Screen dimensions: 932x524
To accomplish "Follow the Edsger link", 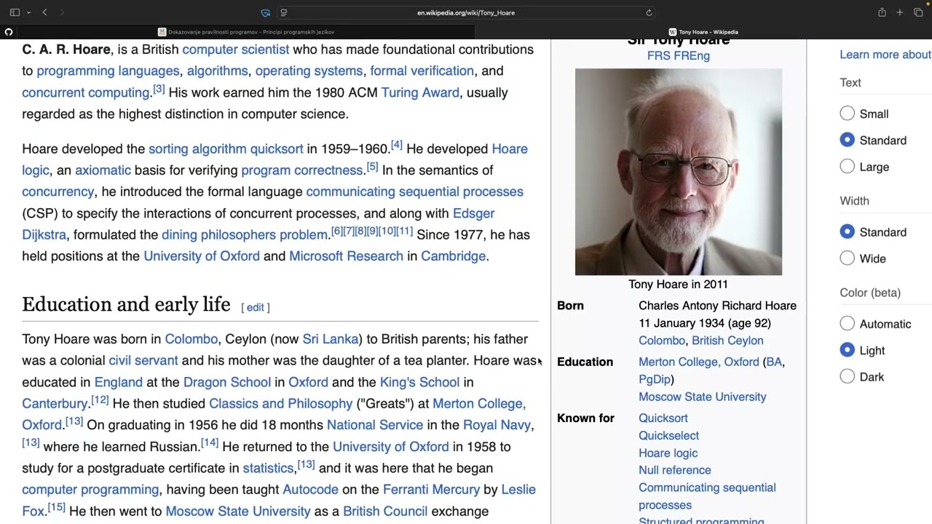I will [473, 213].
